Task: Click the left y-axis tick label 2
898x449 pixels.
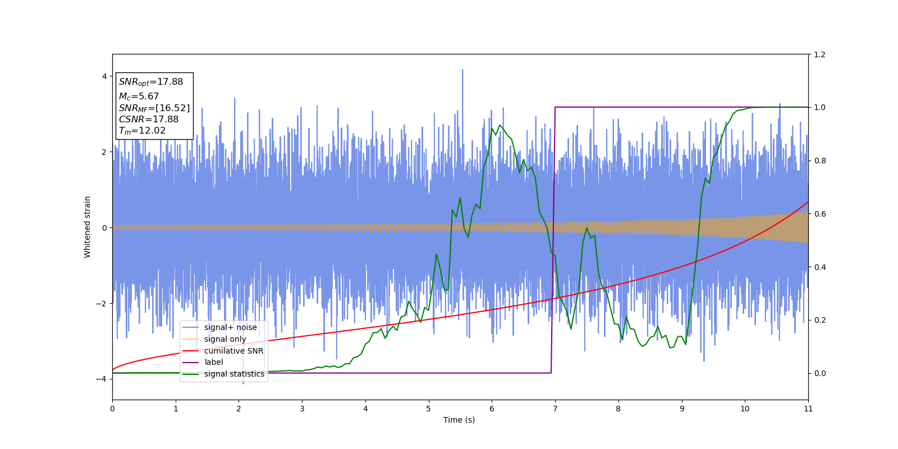Action: click(104, 152)
